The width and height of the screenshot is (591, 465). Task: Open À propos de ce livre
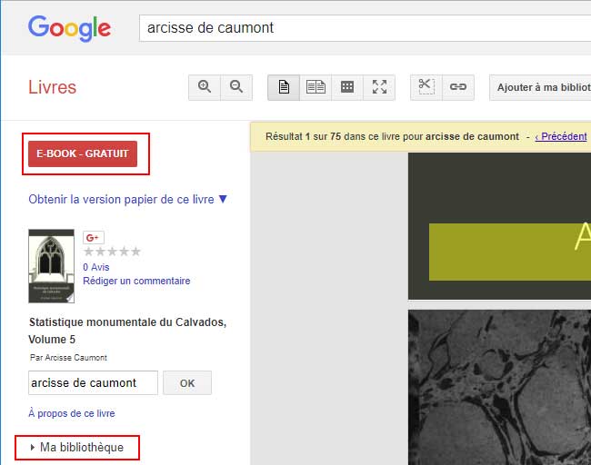pos(72,413)
